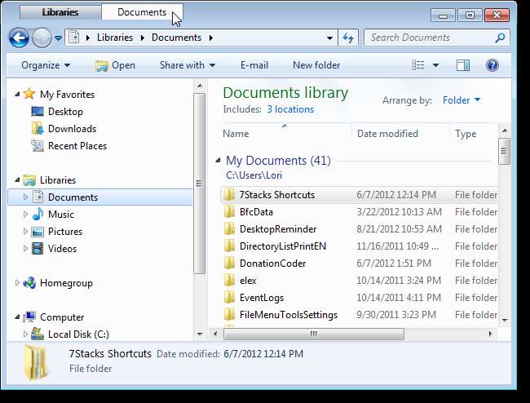Viewport: 530px width, 403px height.
Task: Select the 7Stacks Shortcuts folder row
Action: (360, 195)
